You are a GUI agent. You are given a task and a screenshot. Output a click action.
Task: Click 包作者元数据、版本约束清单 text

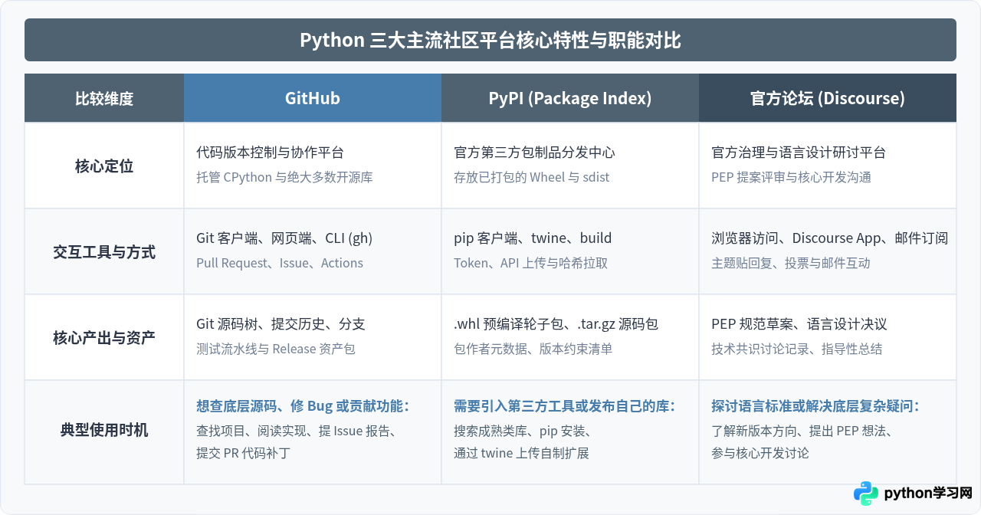[533, 349]
